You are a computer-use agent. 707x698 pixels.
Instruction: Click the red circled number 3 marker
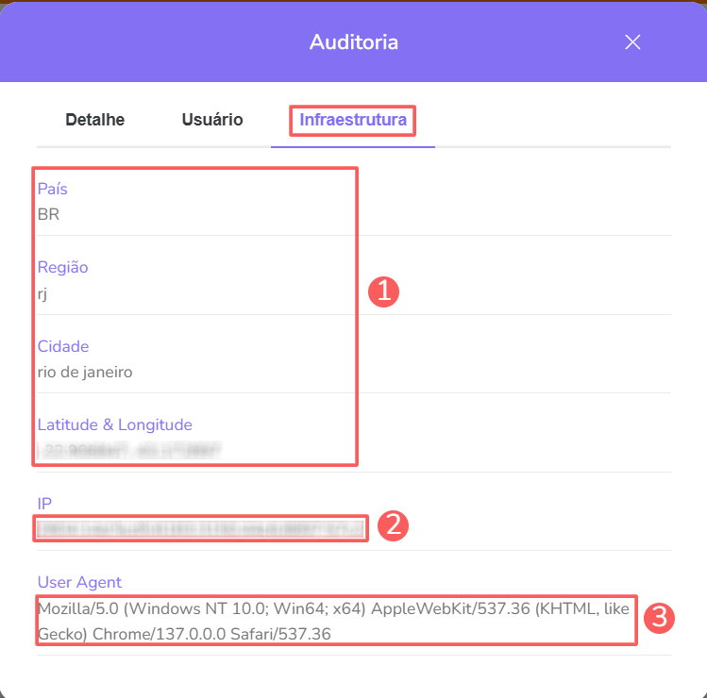click(661, 619)
